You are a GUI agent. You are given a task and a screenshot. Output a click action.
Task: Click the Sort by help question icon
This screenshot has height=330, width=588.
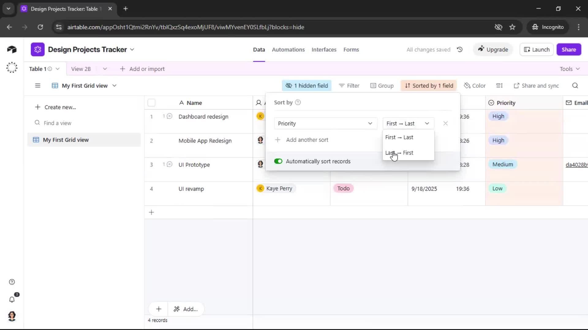298,102
